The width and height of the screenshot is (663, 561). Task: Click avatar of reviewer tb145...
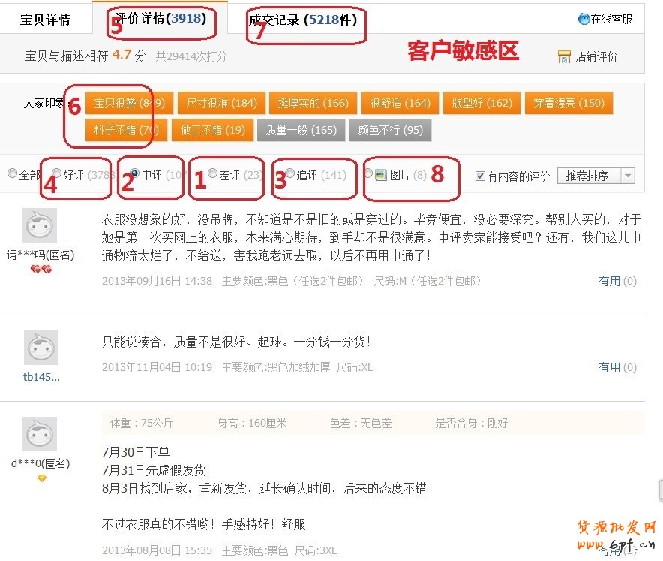tap(41, 348)
